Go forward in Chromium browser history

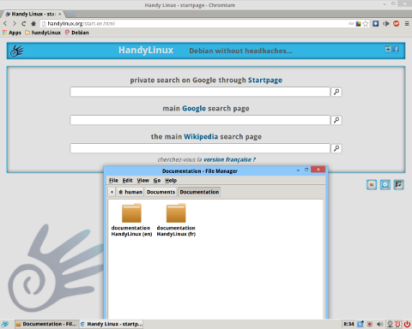click(x=15, y=24)
